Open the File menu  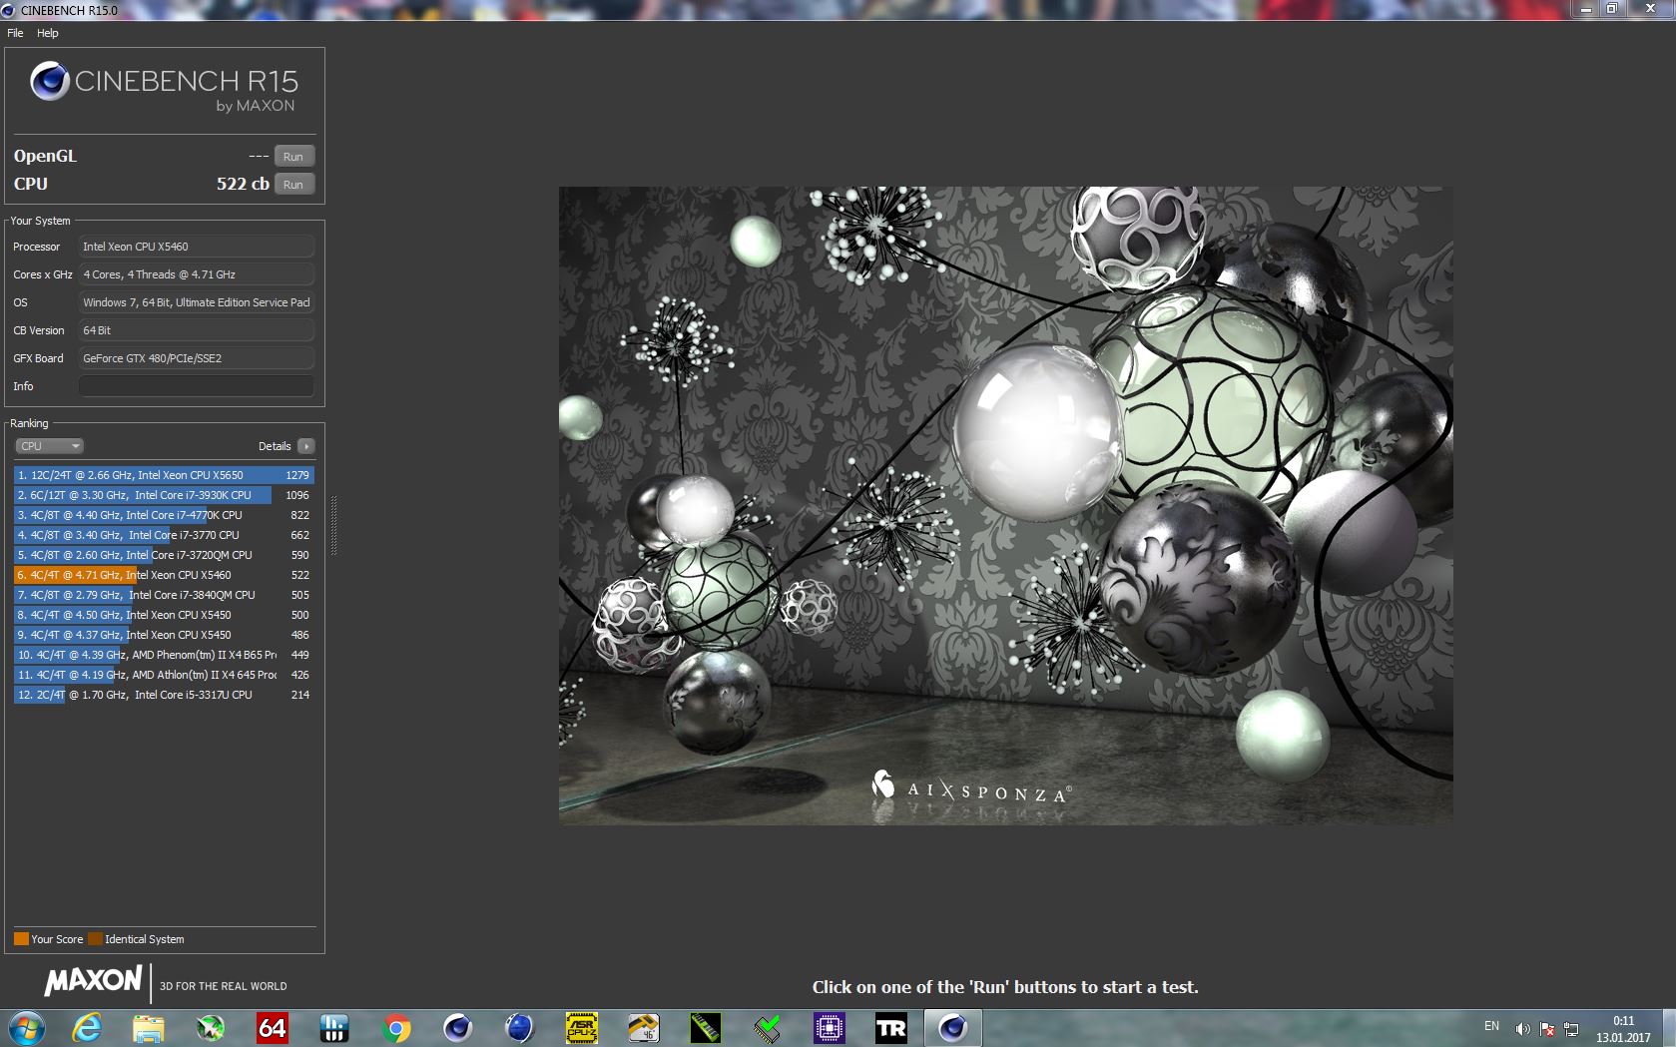pyautogui.click(x=15, y=33)
